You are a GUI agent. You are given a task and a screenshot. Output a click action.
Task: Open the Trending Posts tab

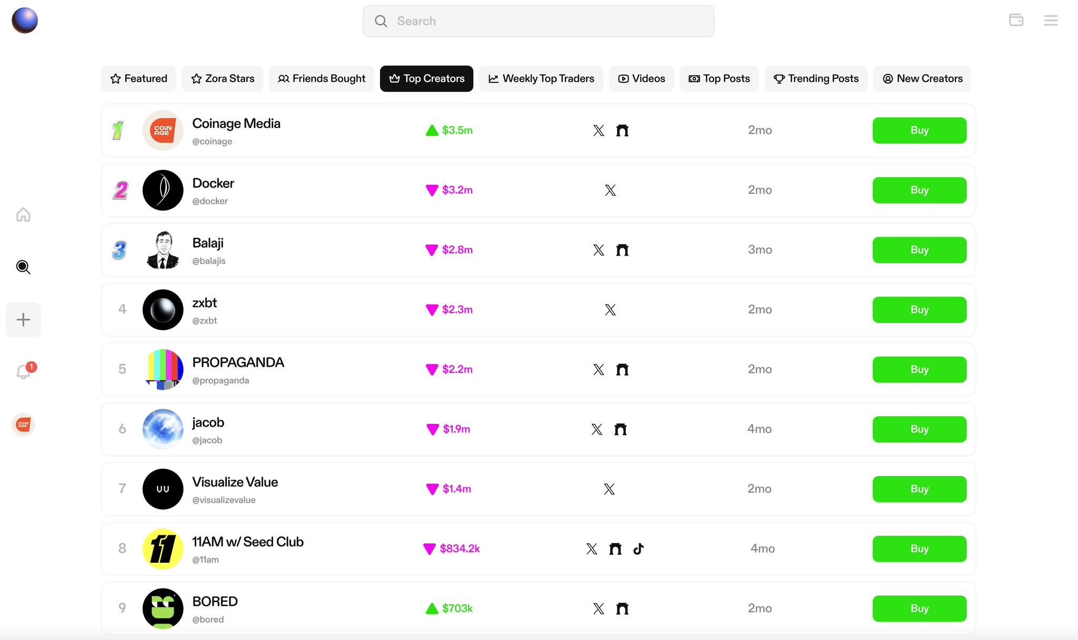[816, 79]
